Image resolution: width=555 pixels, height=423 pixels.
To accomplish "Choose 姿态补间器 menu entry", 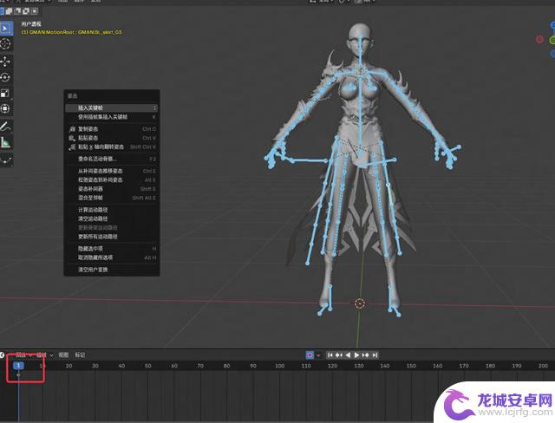I will click(112, 188).
